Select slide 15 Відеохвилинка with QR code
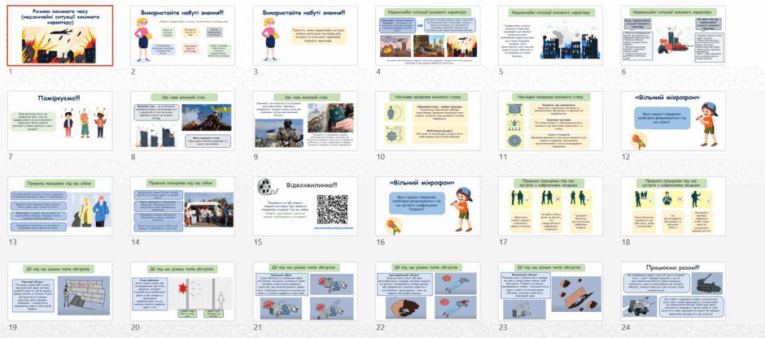The image size is (765, 338). (305, 206)
